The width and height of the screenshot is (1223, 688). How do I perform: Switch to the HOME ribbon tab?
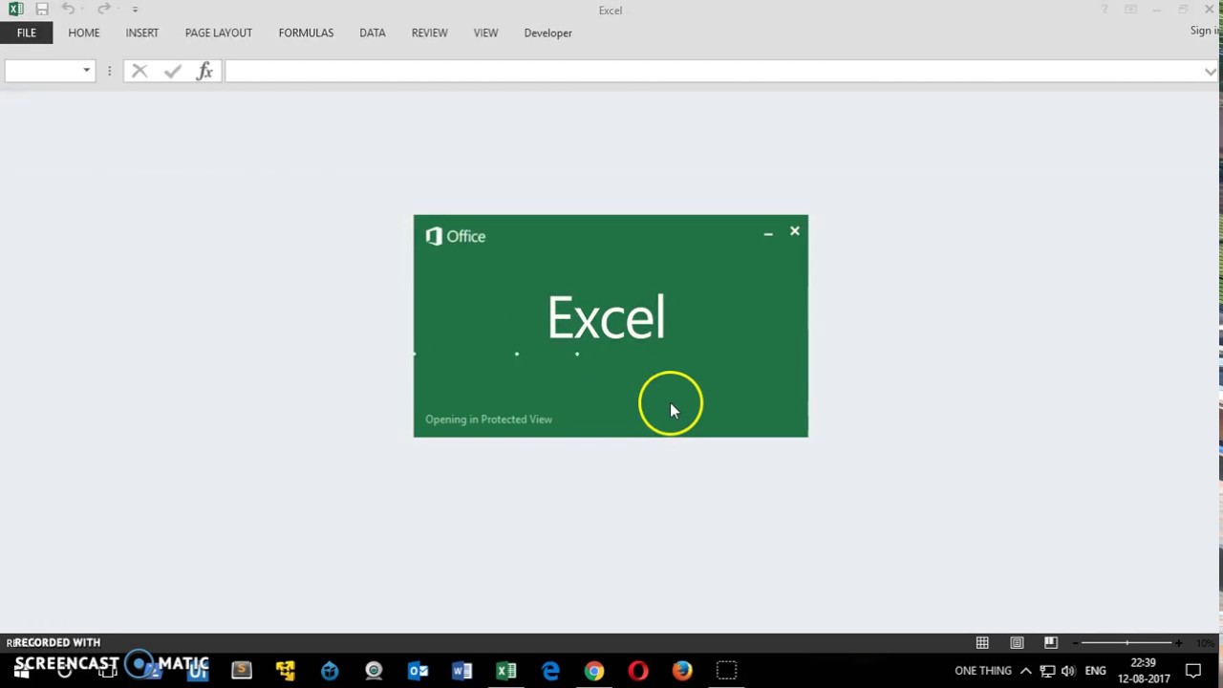(x=84, y=32)
